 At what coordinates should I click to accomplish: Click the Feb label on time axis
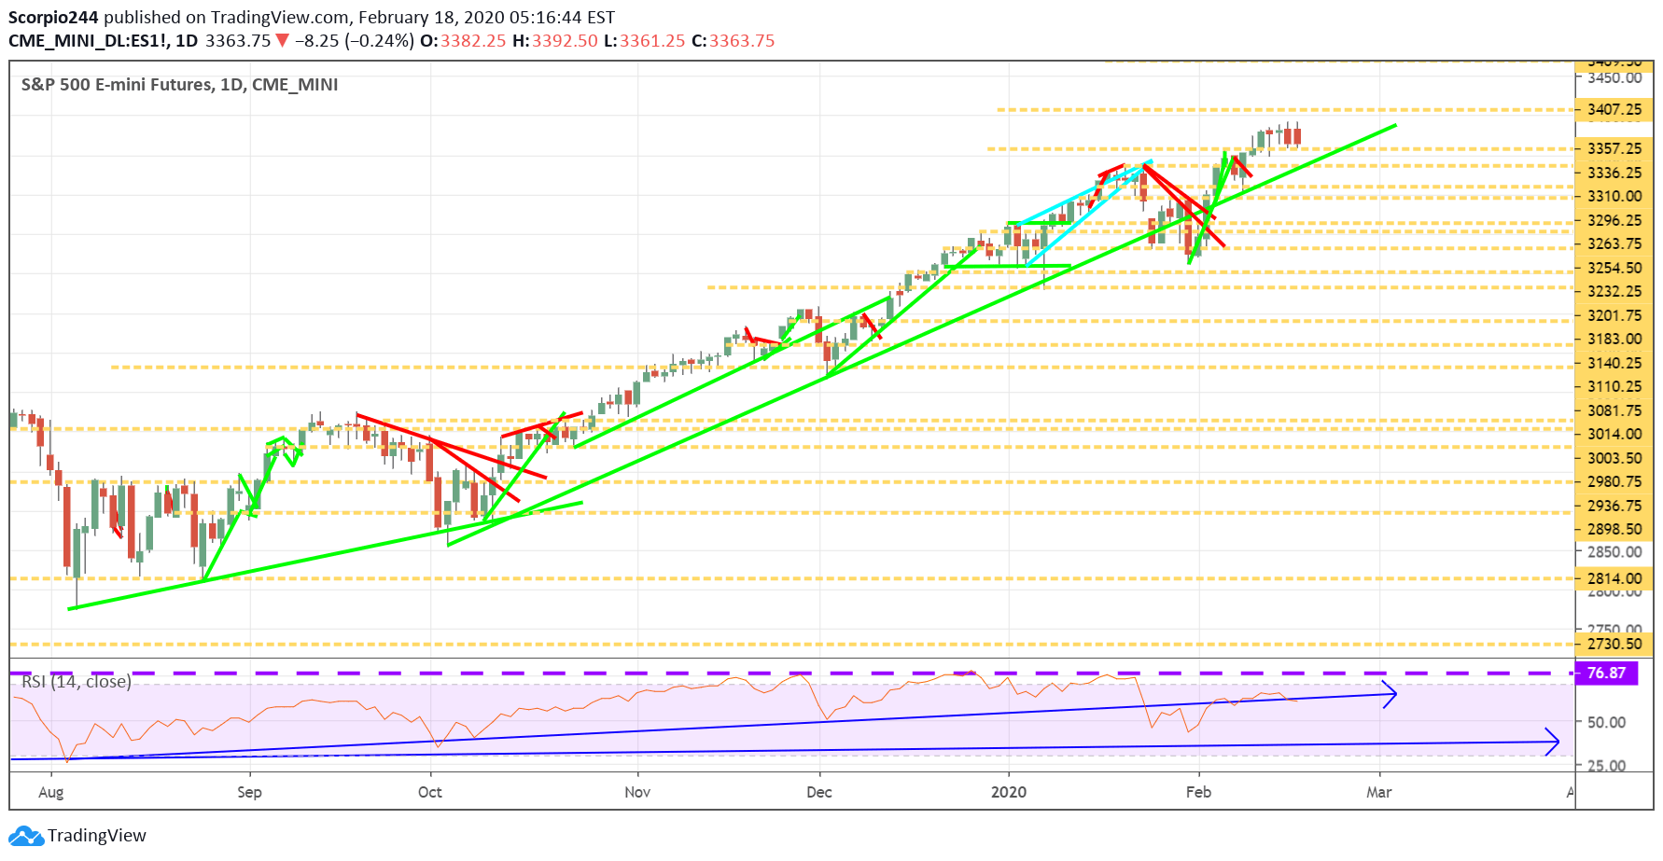click(x=1198, y=792)
